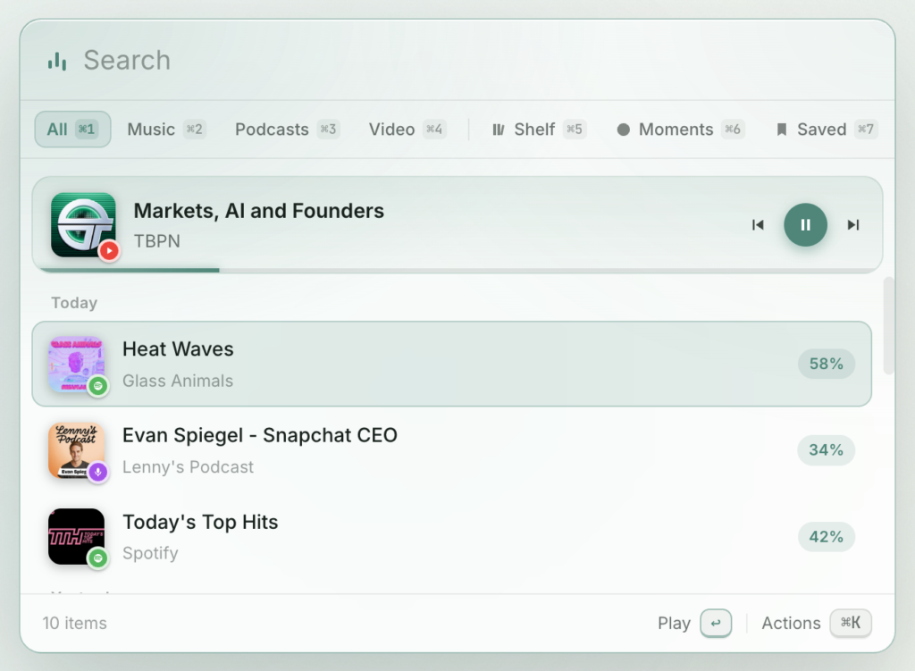
Task: Select the Evan Spiegel - Snapchat CEO episode
Action: point(451,450)
